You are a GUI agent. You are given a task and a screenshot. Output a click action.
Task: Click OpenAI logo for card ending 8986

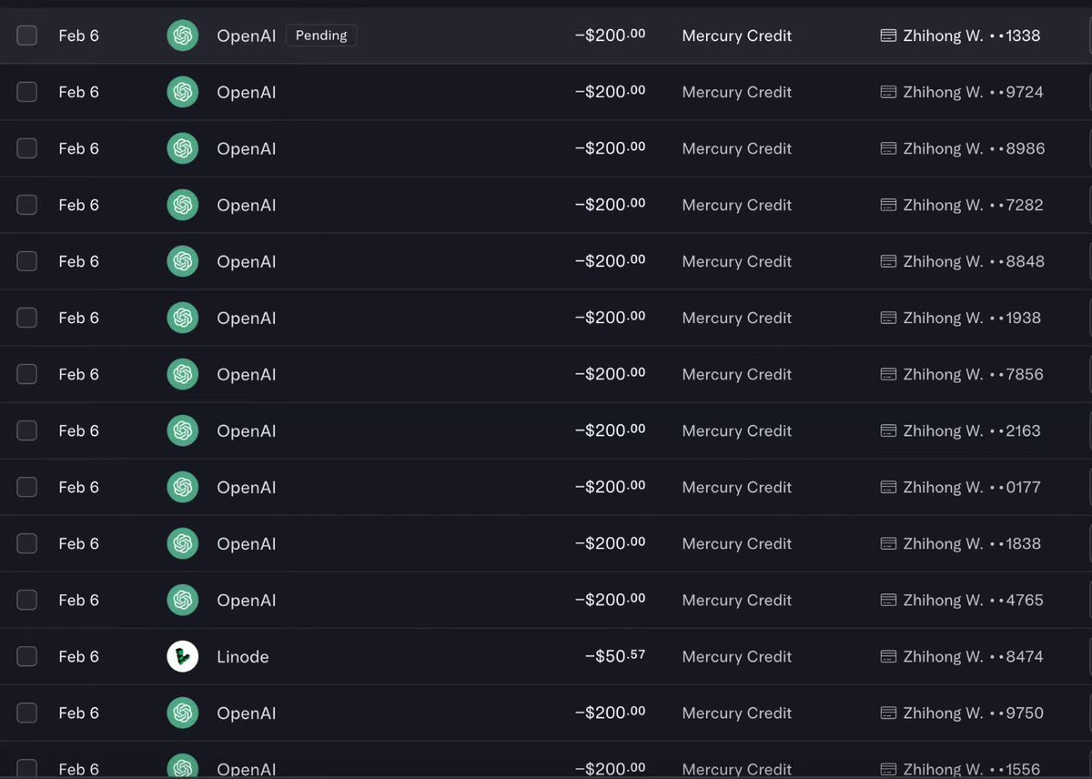183,148
